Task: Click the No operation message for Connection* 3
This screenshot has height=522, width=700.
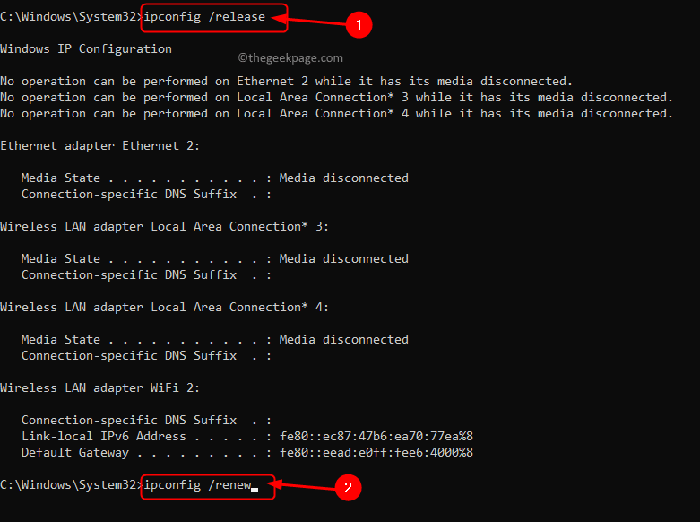Action: [x=337, y=98]
